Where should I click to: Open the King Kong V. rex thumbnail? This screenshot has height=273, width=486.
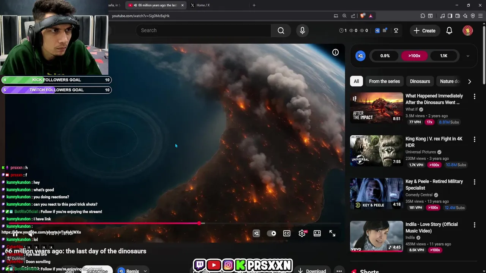pyautogui.click(x=376, y=151)
